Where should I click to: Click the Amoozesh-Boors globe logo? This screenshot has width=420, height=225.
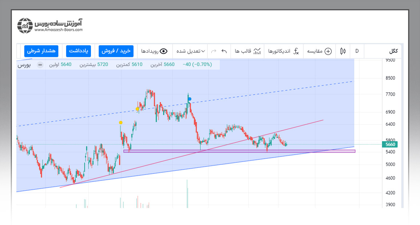(25, 25)
